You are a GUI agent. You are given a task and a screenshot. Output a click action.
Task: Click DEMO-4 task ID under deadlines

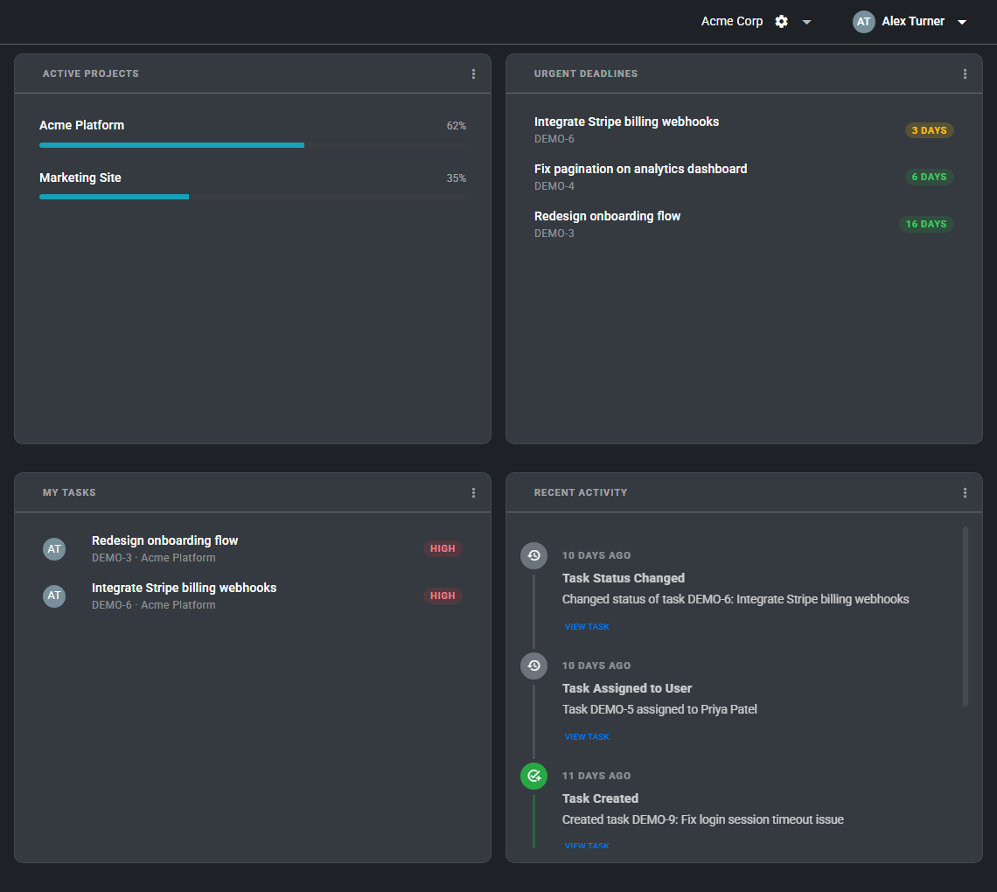click(x=554, y=186)
